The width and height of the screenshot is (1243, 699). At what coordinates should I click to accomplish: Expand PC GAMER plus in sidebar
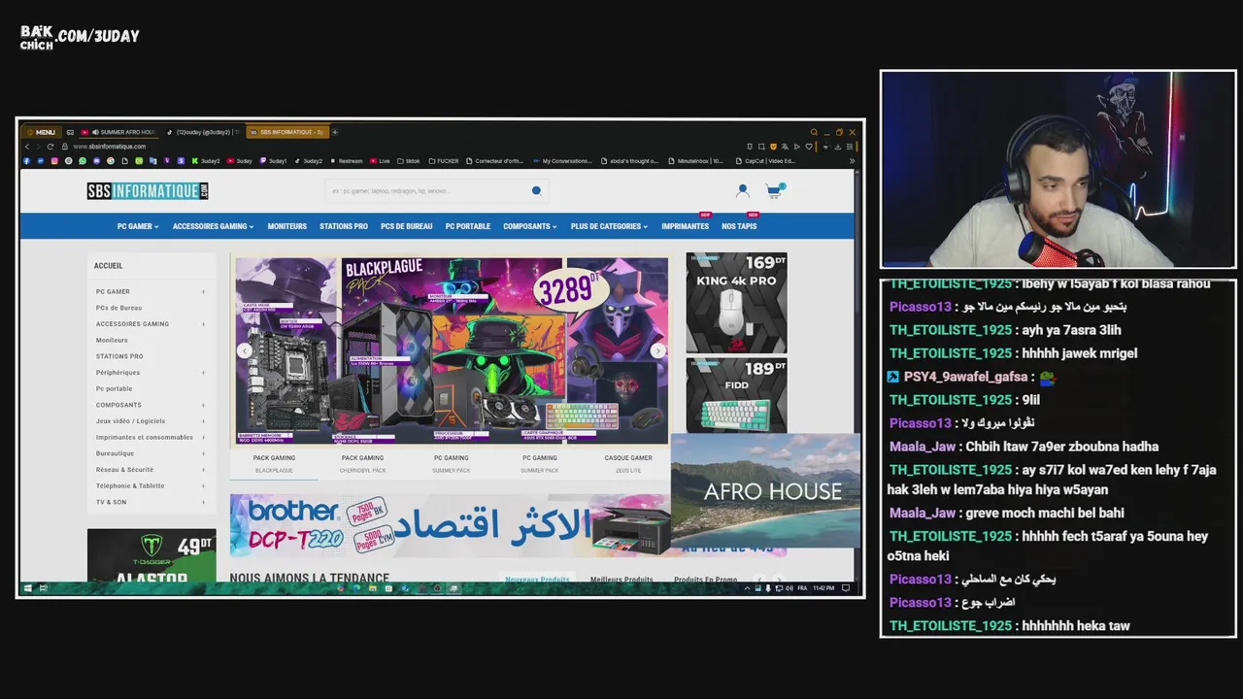tap(203, 291)
